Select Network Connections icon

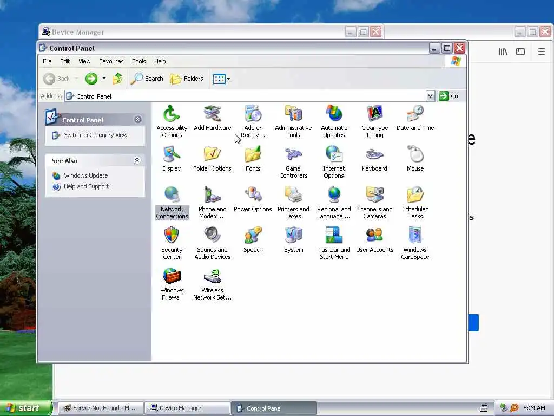(172, 203)
